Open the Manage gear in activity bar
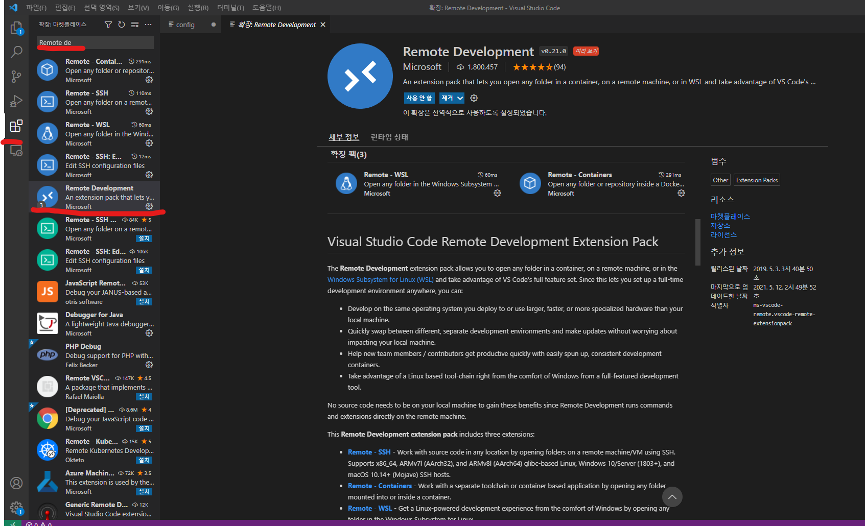This screenshot has height=526, width=865. tap(16, 508)
